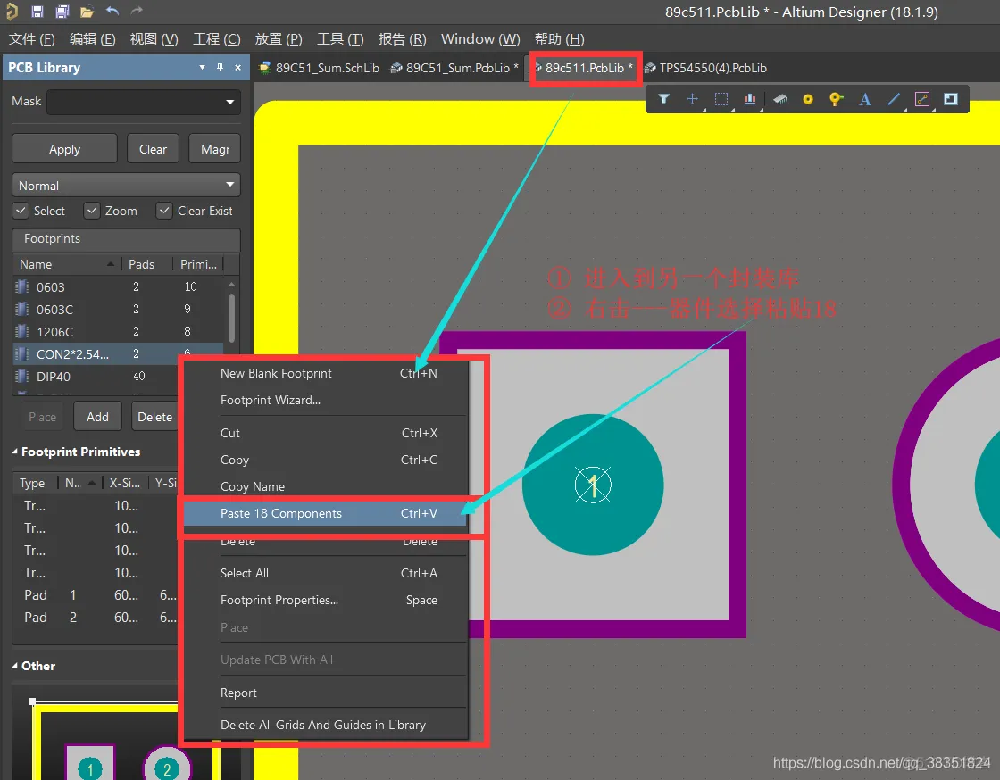Undo the last action
This screenshot has height=780, width=1000.
(112, 11)
